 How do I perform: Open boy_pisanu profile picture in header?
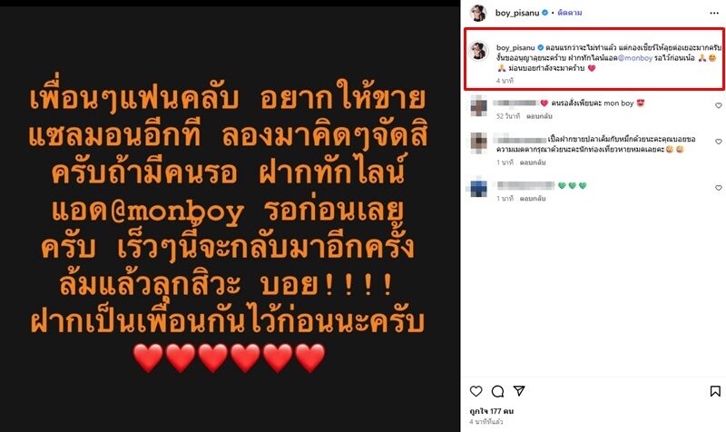478,13
